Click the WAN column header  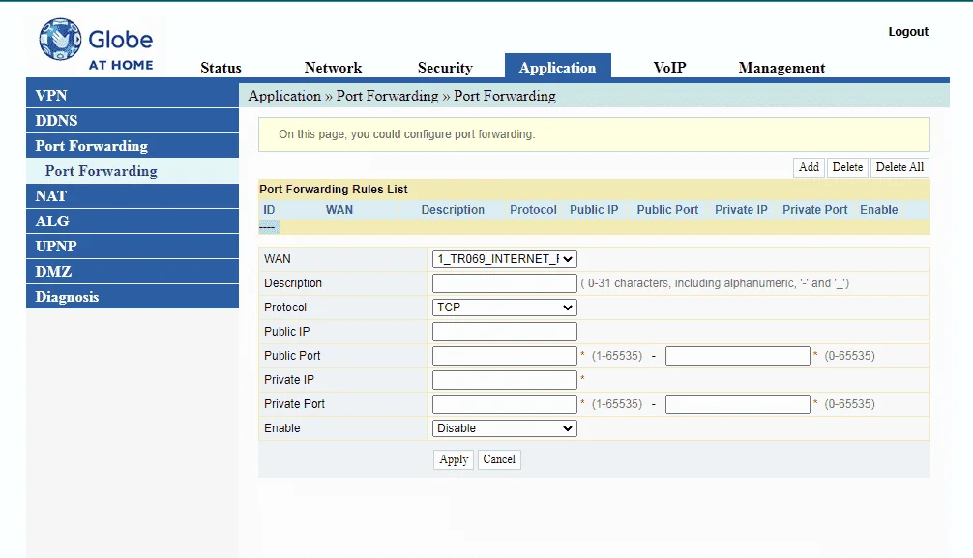tap(339, 210)
